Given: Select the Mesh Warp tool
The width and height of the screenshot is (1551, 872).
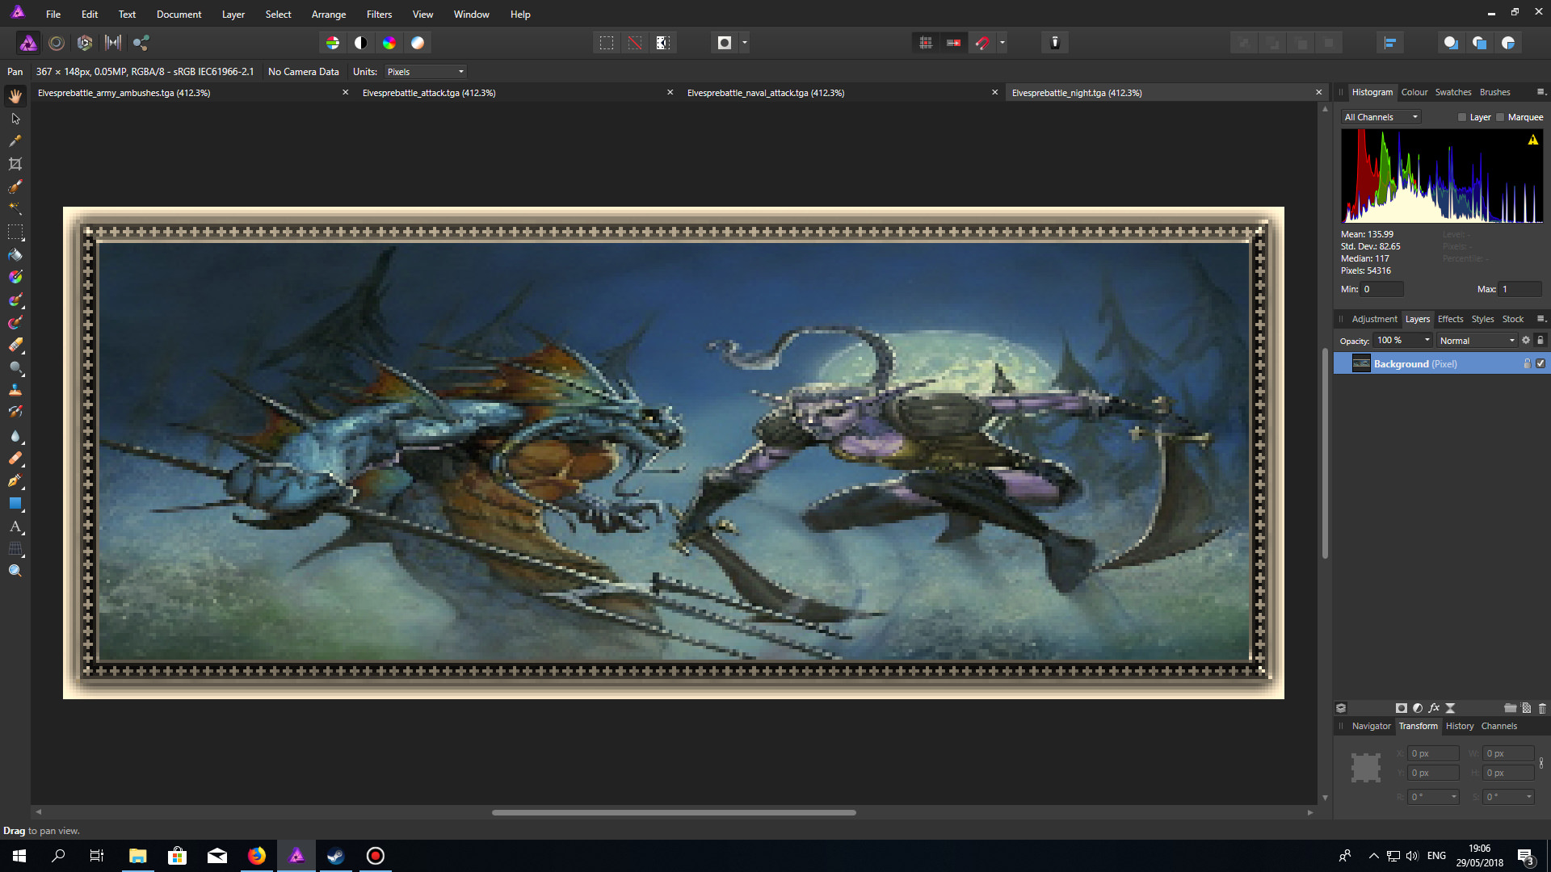Looking at the screenshot, I should coord(15,548).
